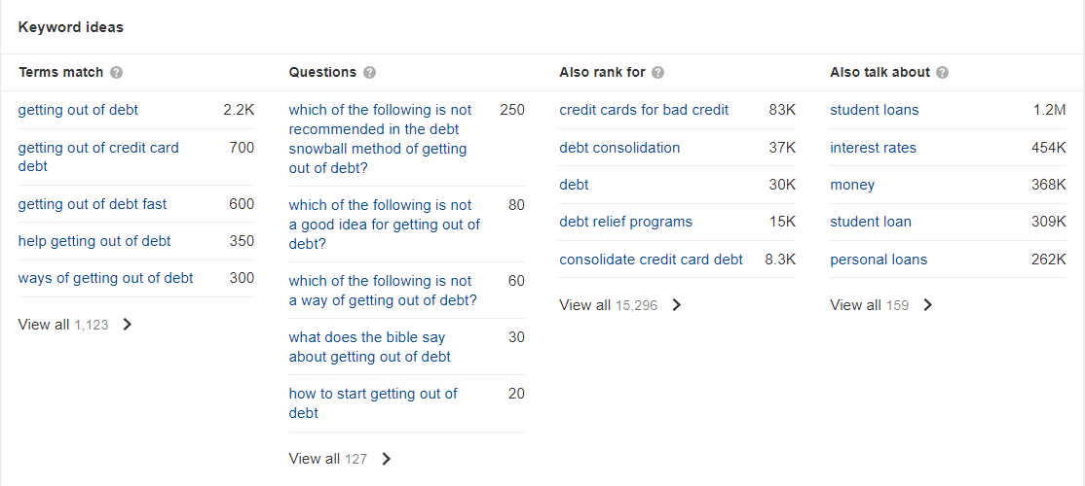Open 'what does the bible say' question
Screen dimensions: 1085x486
369,347
